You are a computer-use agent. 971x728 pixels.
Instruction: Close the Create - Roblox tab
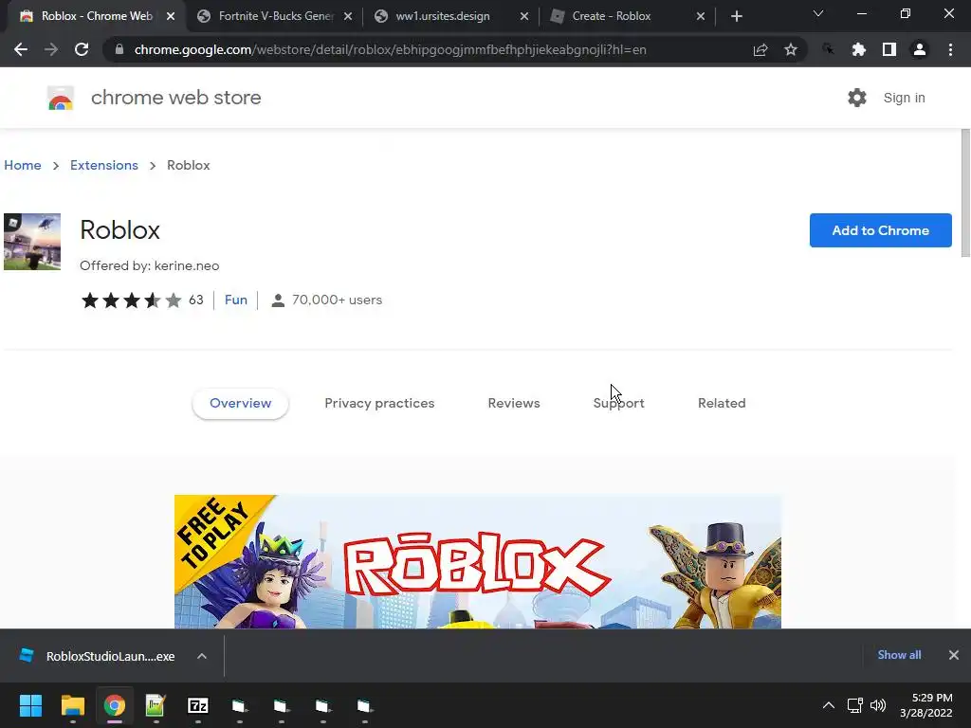coord(701,16)
